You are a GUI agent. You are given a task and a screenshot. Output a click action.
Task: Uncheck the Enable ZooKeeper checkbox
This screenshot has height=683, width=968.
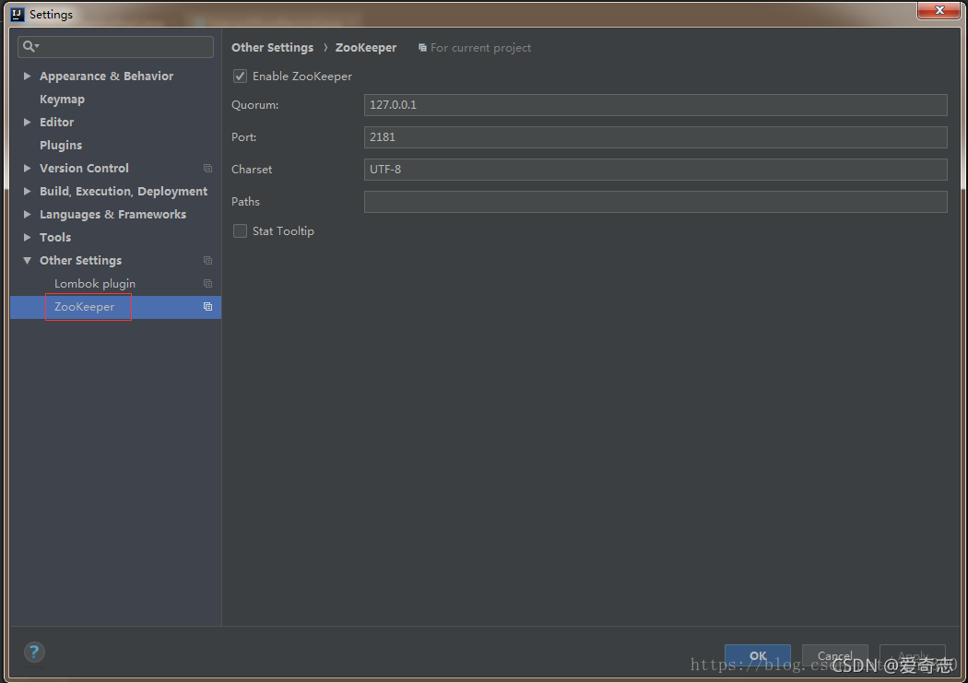240,76
